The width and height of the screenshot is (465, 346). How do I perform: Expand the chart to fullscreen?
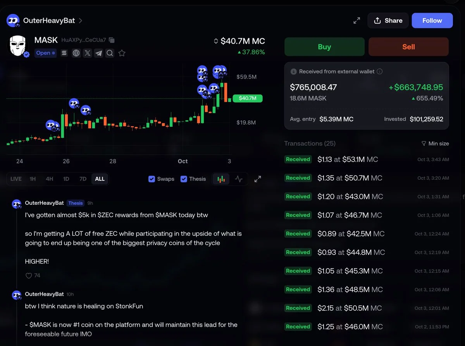point(258,179)
